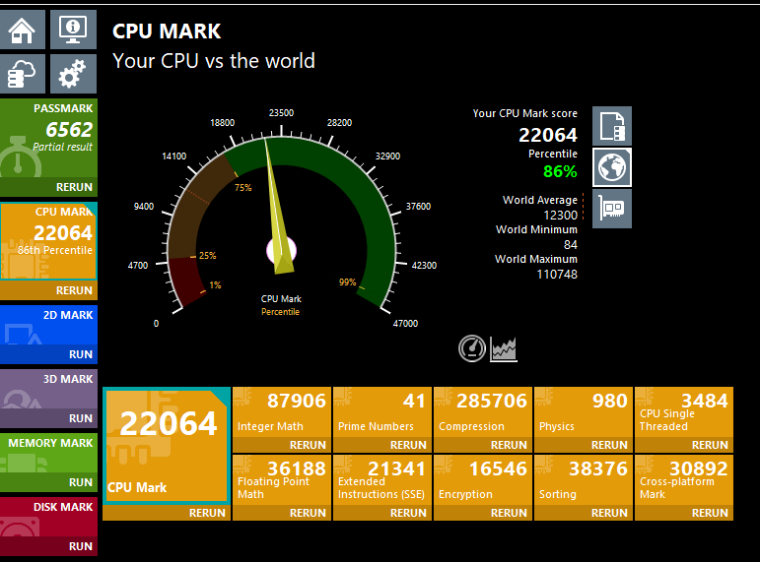The height and width of the screenshot is (562, 760).
Task: Click the 86% percentile value
Action: click(x=560, y=171)
